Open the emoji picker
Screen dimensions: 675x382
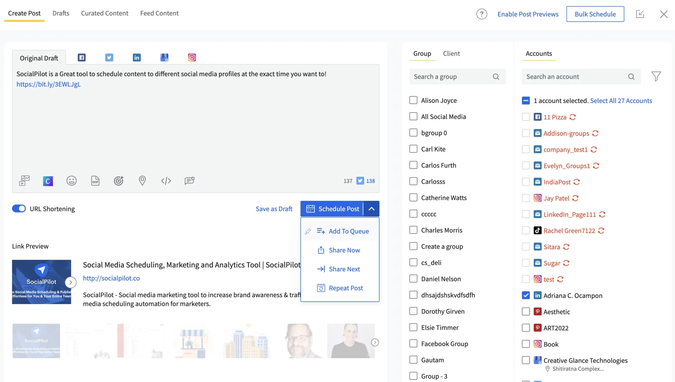pyautogui.click(x=71, y=181)
